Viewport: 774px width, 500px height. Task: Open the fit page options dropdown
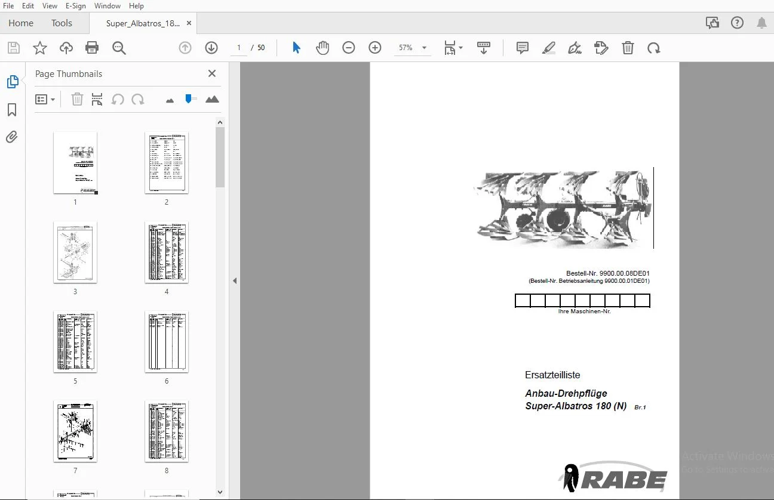tap(453, 48)
